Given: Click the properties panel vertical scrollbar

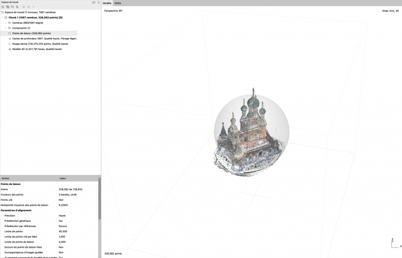Looking at the screenshot, I should [99, 198].
